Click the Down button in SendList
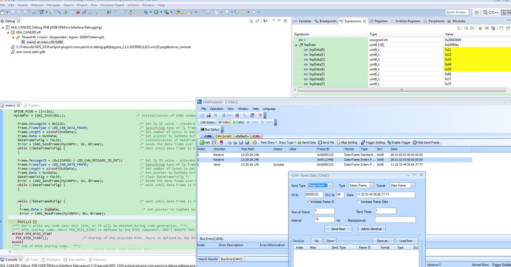The height and width of the screenshot is (267, 511). [x=330, y=241]
